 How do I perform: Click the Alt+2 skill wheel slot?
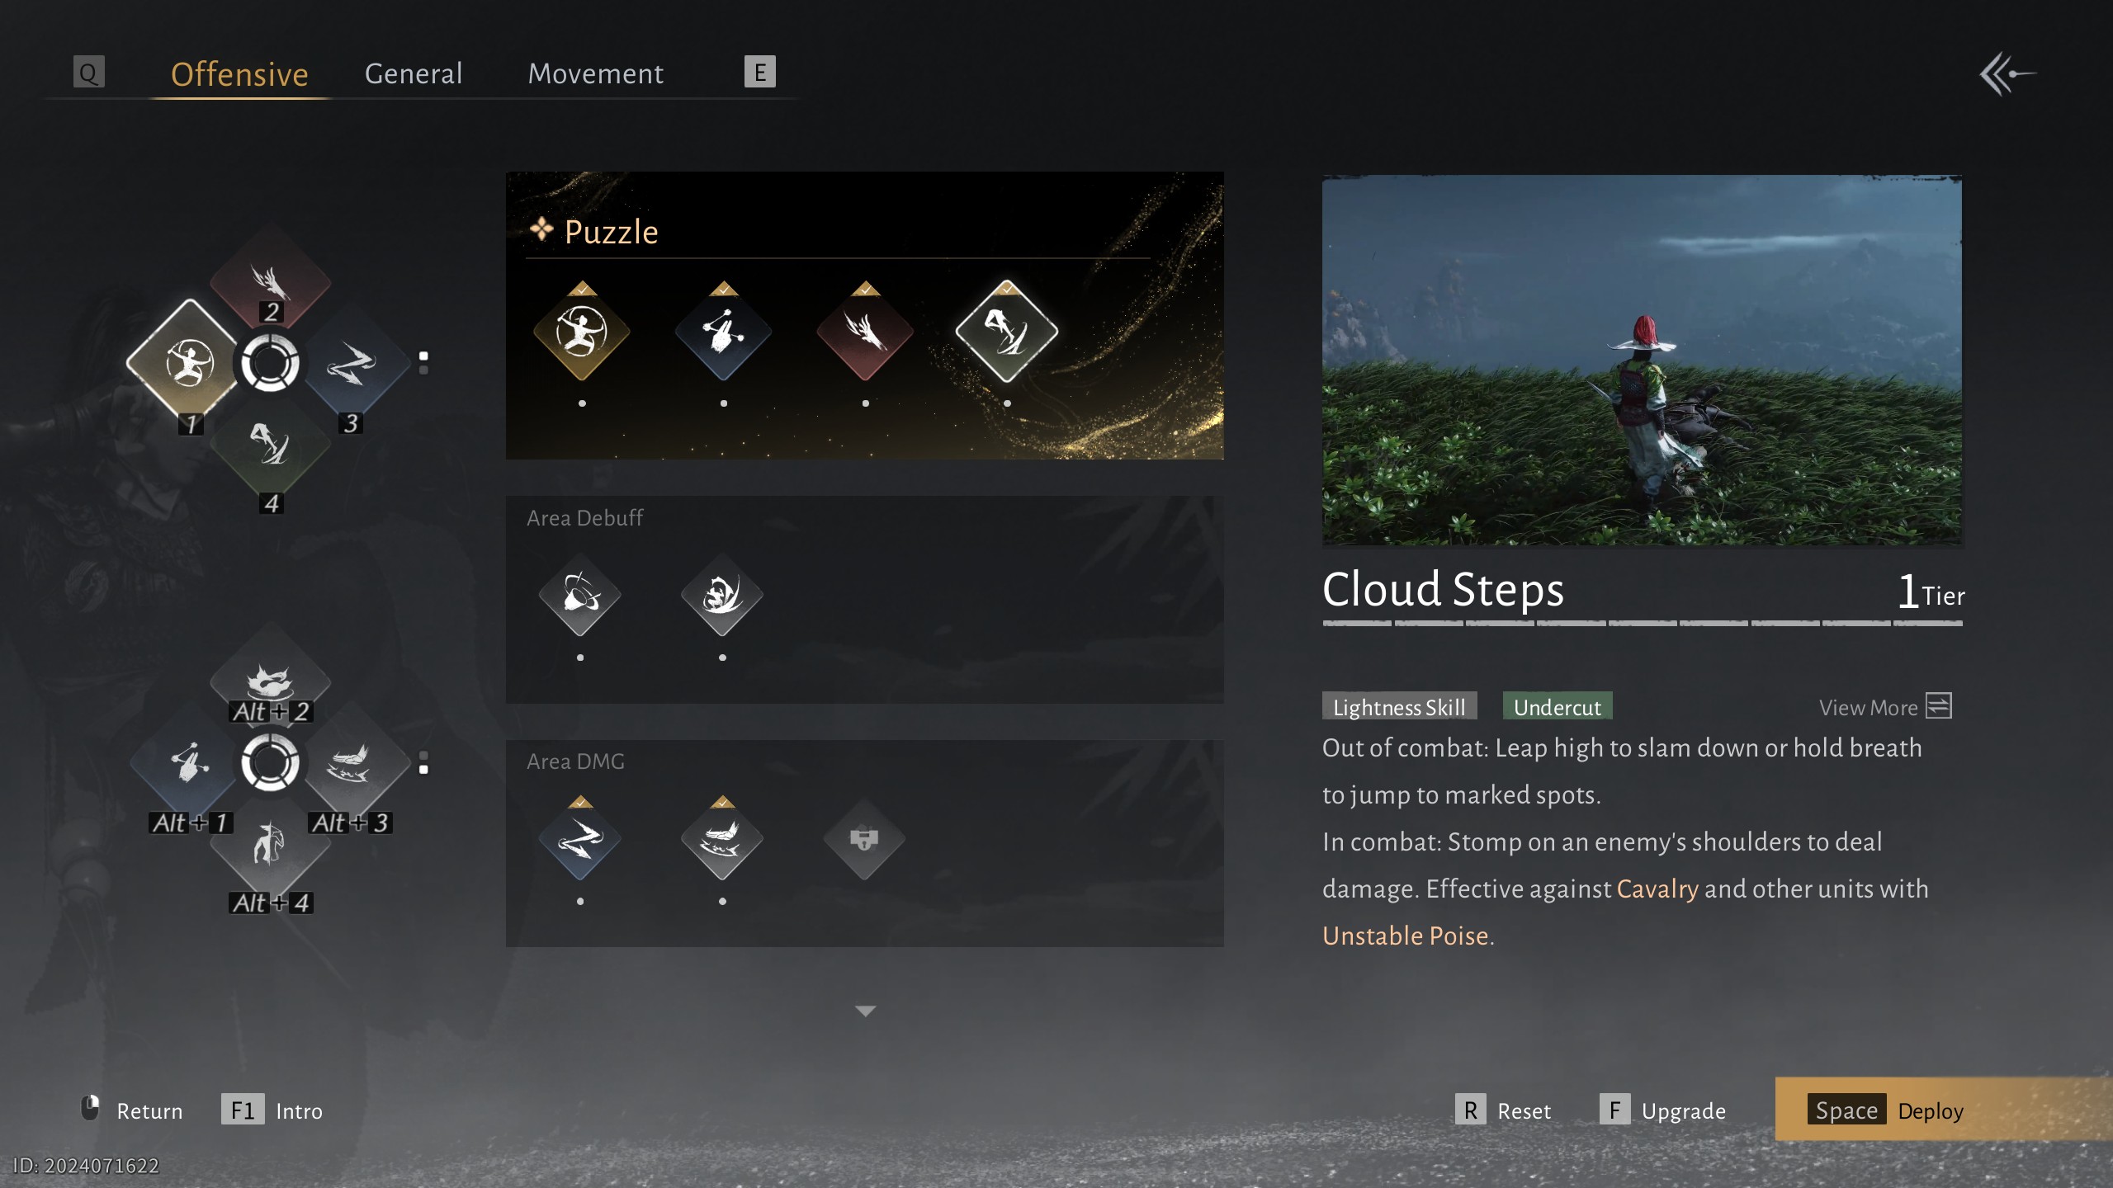(x=270, y=681)
